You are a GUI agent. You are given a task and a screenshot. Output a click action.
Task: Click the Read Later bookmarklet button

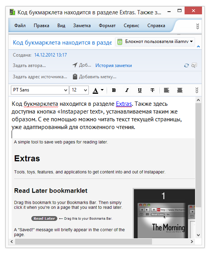tap(44, 219)
